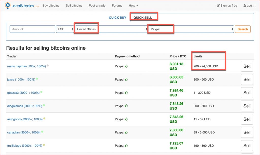Switch to the QUICK SELL tab
Image resolution: width=260 pixels, height=155 pixels.
pos(143,18)
